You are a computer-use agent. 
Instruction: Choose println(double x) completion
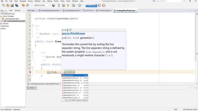(x=75, y=90)
